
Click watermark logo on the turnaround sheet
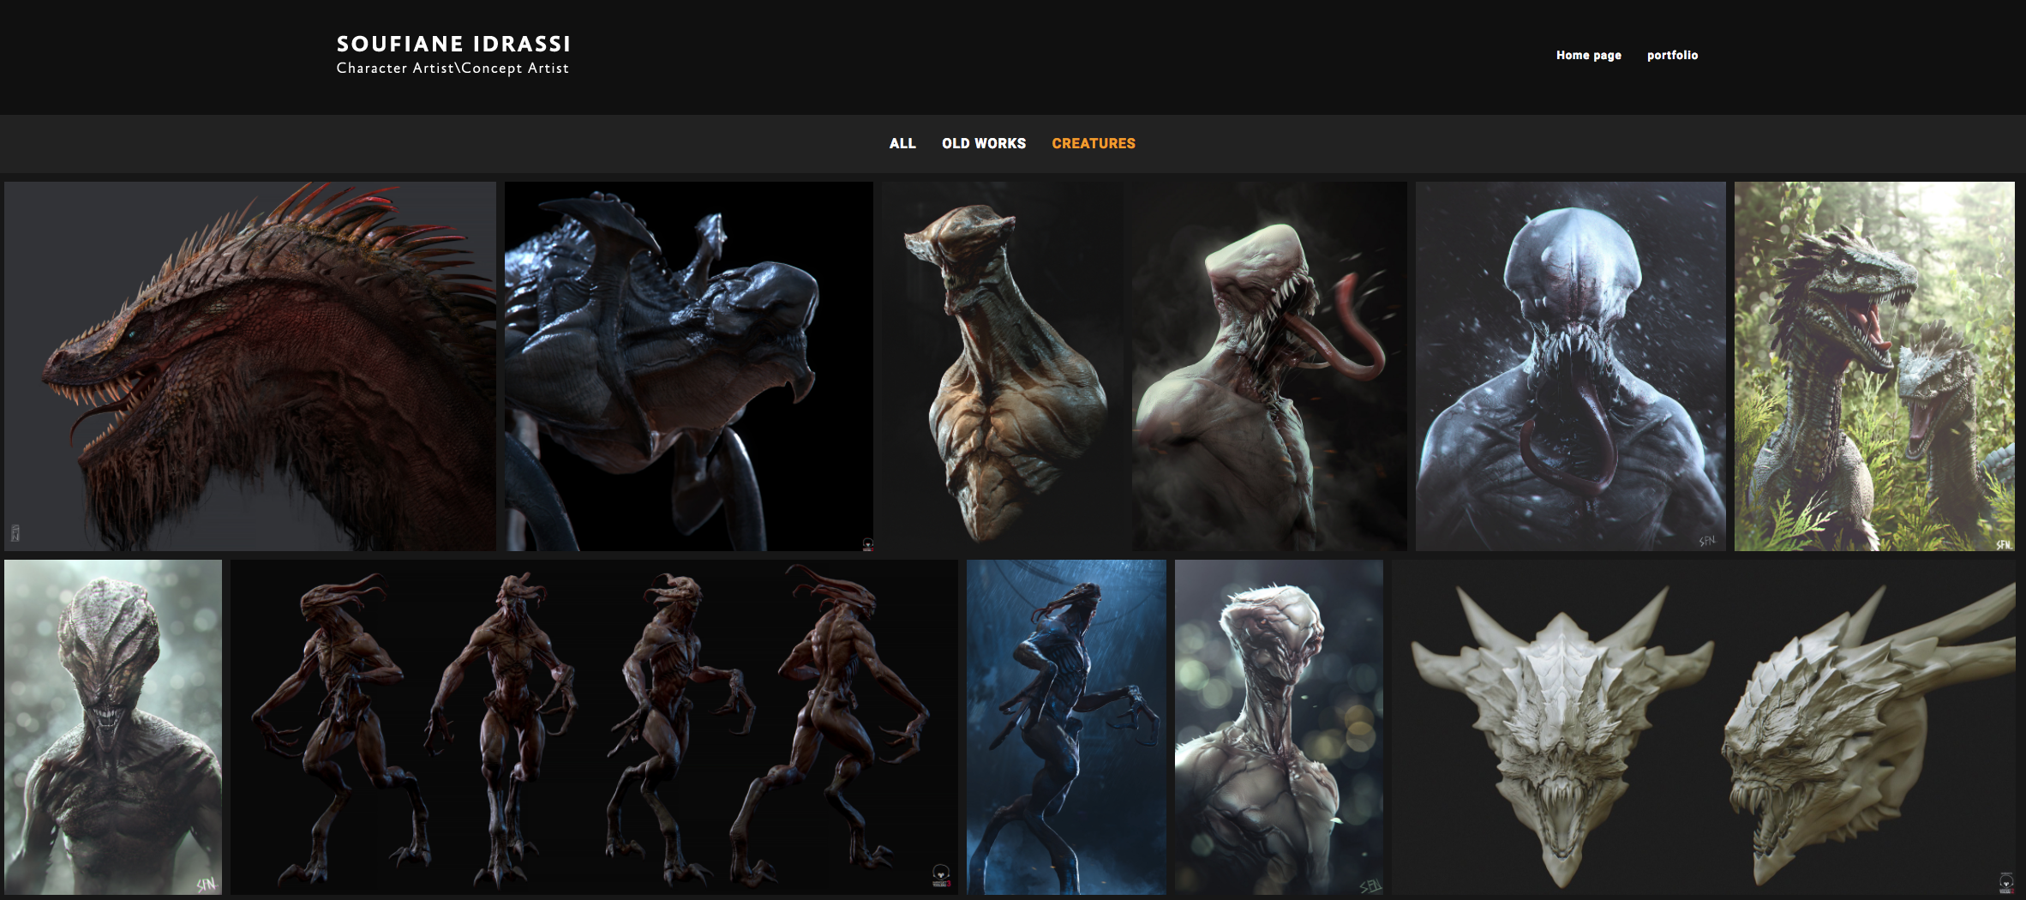click(x=941, y=875)
